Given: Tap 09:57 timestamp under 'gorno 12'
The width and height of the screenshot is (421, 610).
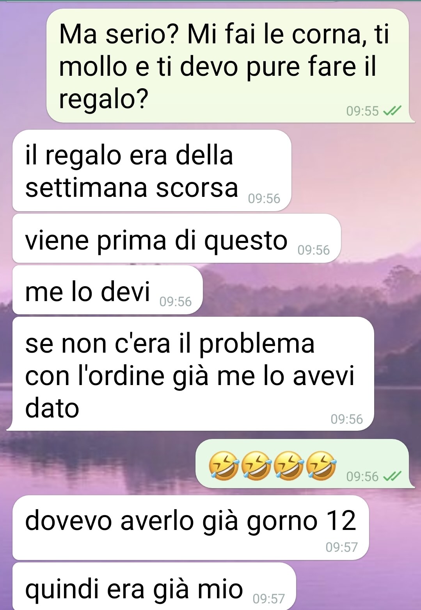Looking at the screenshot, I should [x=342, y=547].
